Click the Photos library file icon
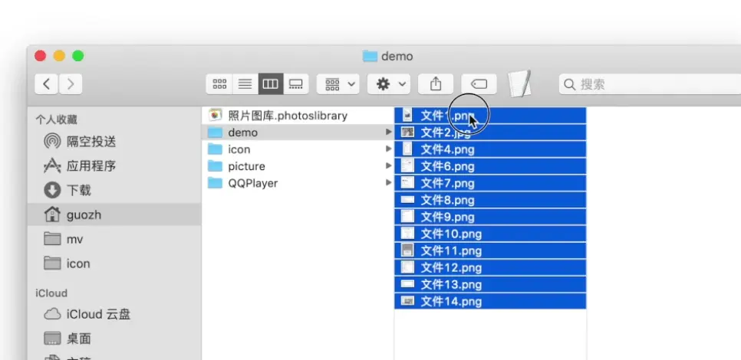The height and width of the screenshot is (360, 741). point(216,115)
